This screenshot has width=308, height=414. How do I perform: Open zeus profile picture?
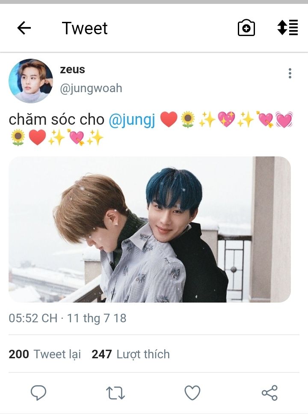[x=30, y=81]
